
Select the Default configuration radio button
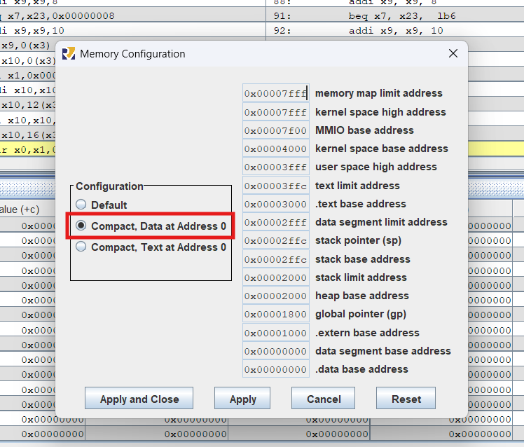(82, 205)
